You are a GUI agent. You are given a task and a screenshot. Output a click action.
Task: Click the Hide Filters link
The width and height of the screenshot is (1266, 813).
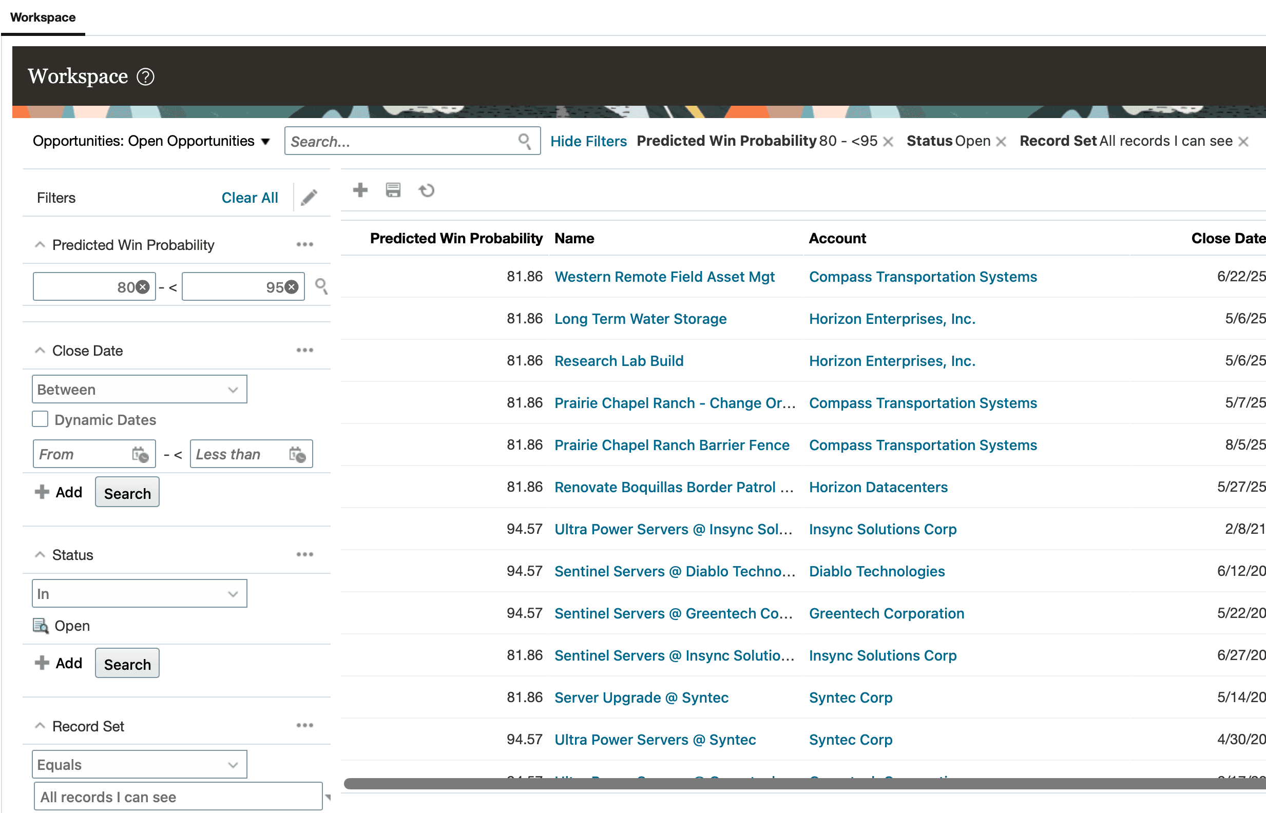pos(588,141)
